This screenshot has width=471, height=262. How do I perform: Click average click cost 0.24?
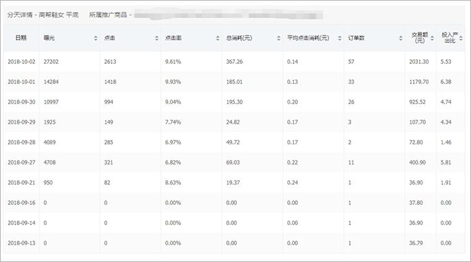pos(292,183)
